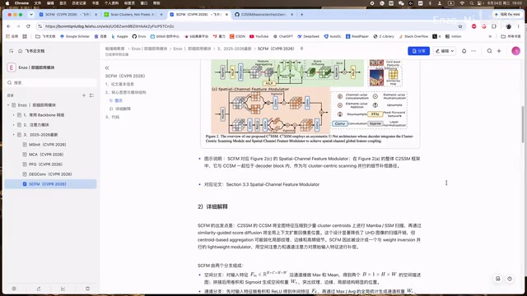Reload the page
The width and height of the screenshot is (527, 296).
28,26
